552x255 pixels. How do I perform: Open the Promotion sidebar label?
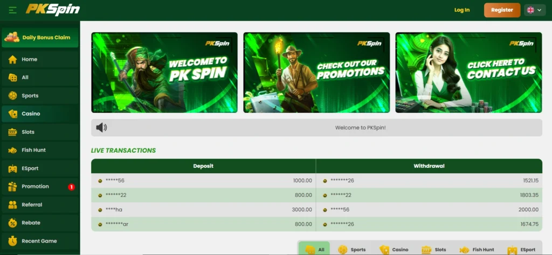[35, 187]
